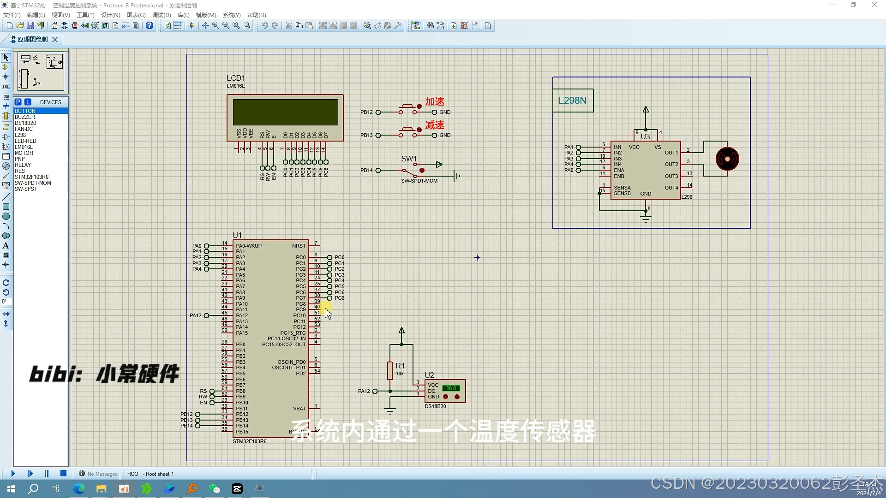Click the rotation angle input field
This screenshot has height=498, width=886.
coord(6,302)
